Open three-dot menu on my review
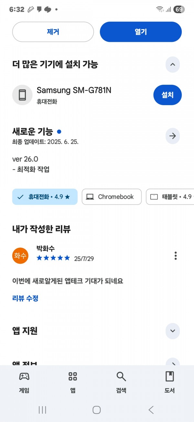Viewport: 194px width, 422px height. pos(176,255)
